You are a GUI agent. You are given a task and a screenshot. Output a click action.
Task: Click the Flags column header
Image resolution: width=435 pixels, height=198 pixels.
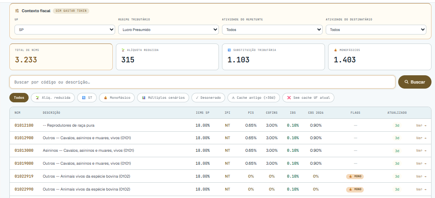coord(356,113)
